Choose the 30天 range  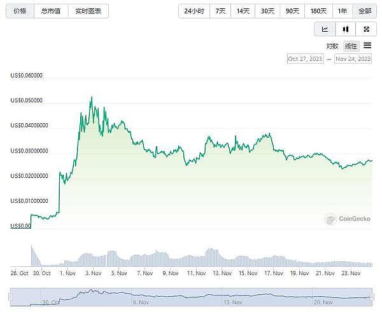[x=268, y=11]
